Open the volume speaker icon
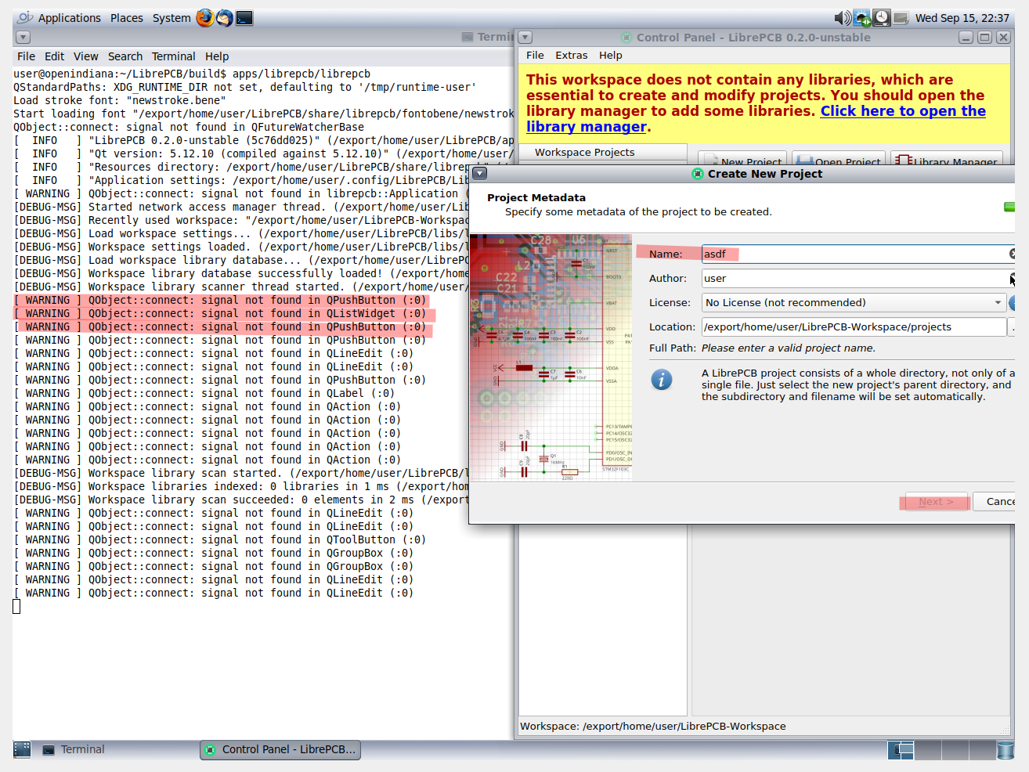The width and height of the screenshot is (1029, 772). tap(842, 17)
